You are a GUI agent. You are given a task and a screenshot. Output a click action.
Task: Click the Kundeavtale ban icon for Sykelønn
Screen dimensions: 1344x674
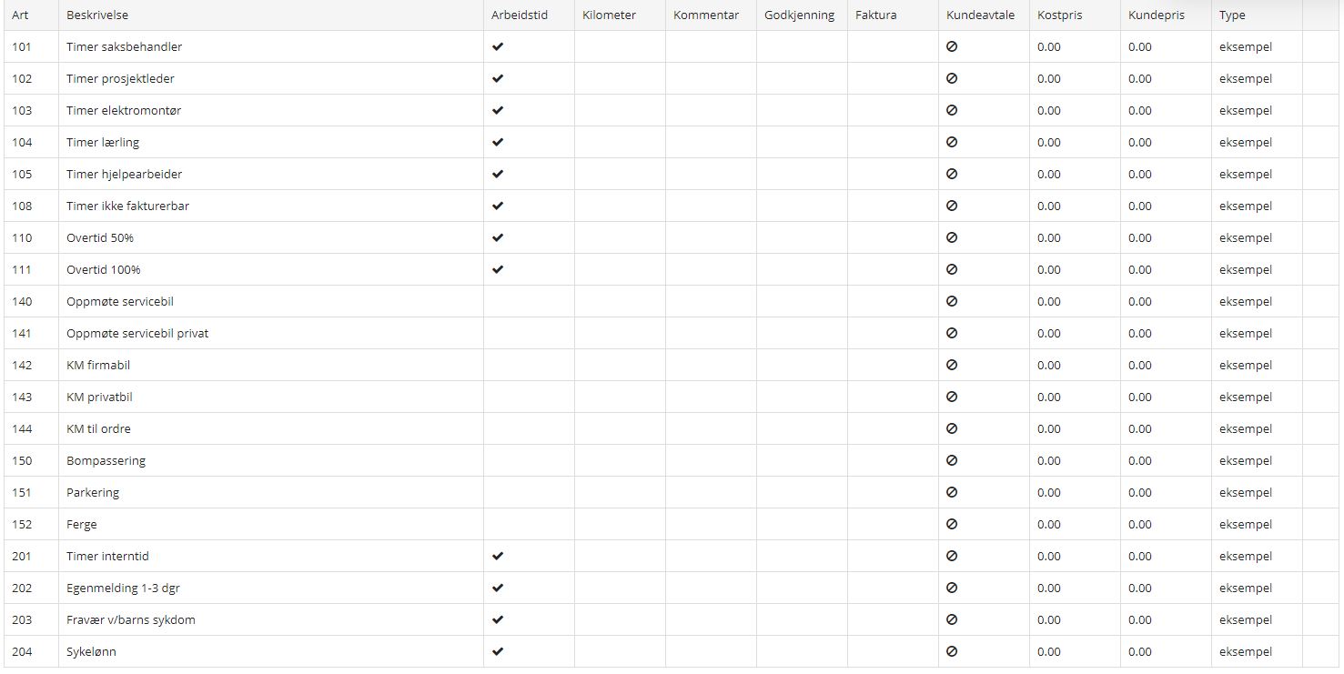click(x=952, y=651)
